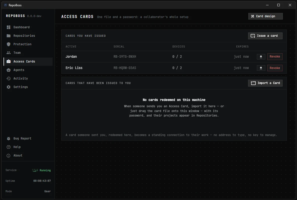Open the Team people icon
Screen dimensions: 297x200
pyautogui.click(x=8, y=52)
